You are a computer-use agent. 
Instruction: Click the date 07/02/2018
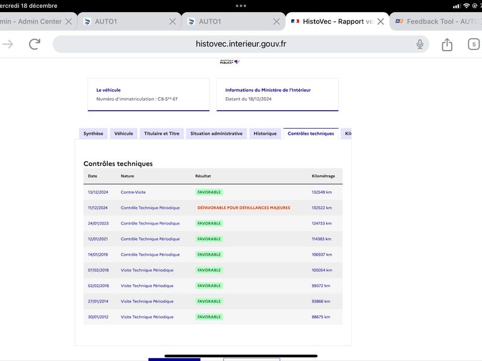pyautogui.click(x=98, y=270)
